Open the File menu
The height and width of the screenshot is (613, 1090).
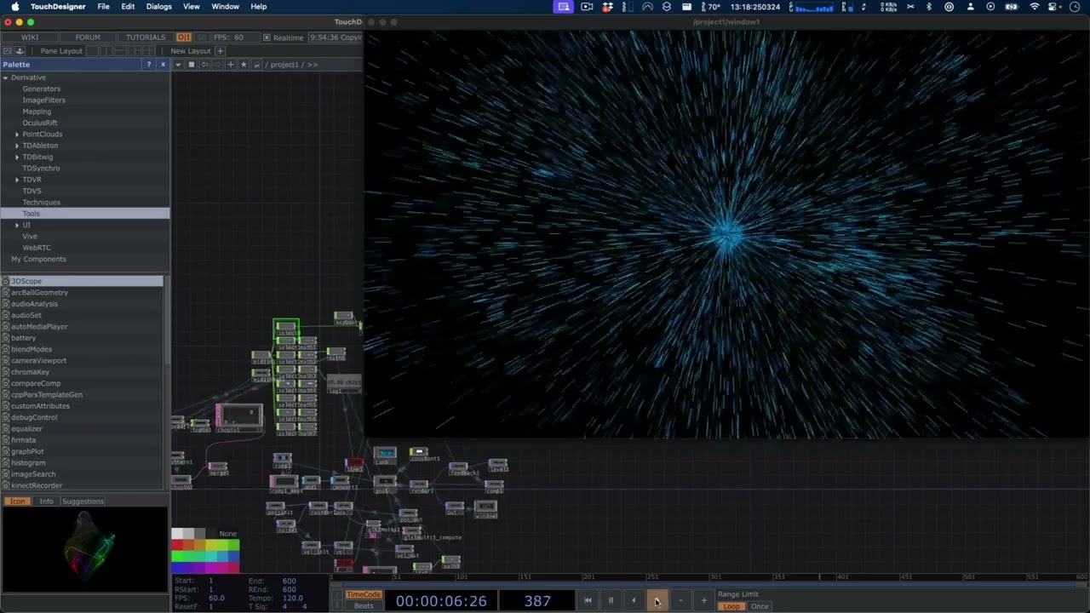[103, 7]
